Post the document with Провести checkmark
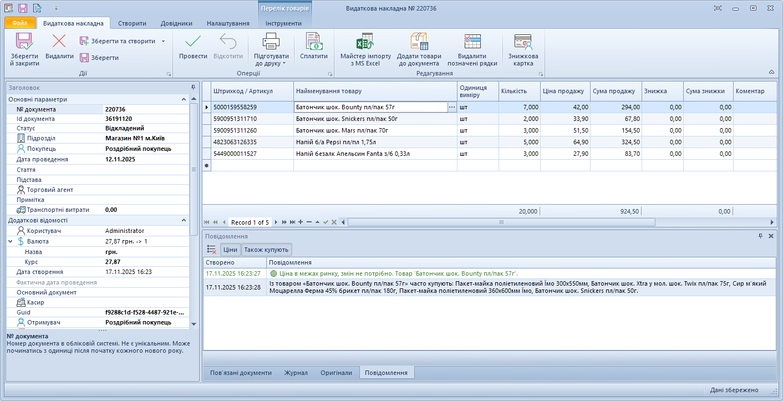This screenshot has height=401, width=783. tap(193, 43)
